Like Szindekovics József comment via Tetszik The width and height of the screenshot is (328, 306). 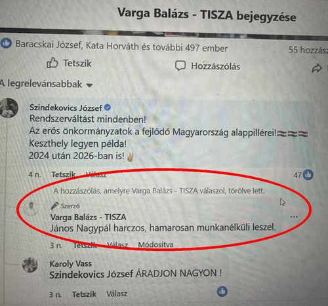coord(64,174)
